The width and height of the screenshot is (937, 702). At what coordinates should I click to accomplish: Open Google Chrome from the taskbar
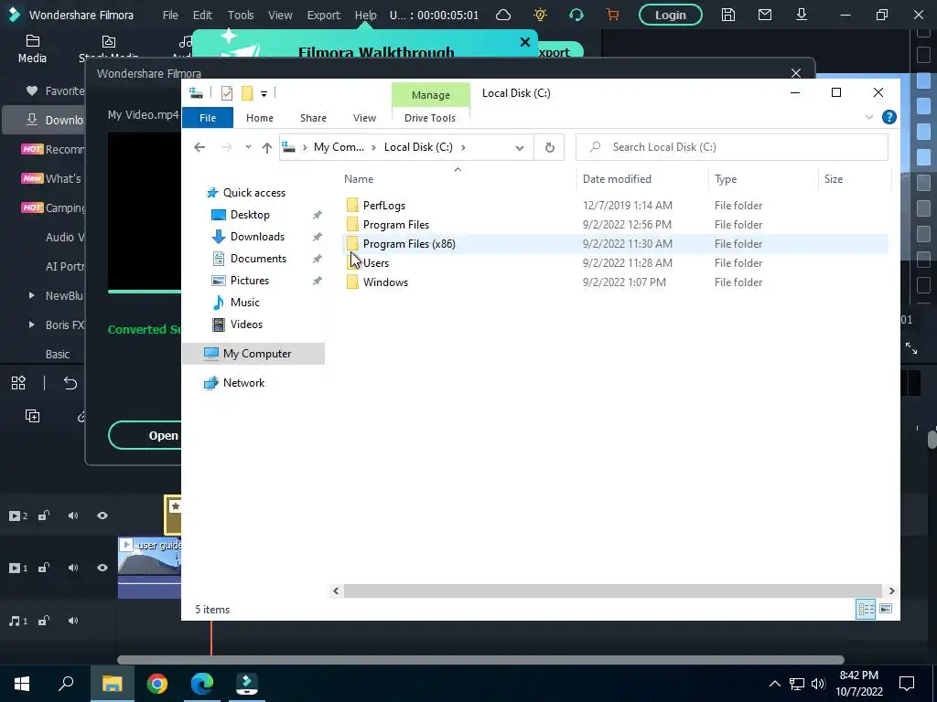click(157, 684)
